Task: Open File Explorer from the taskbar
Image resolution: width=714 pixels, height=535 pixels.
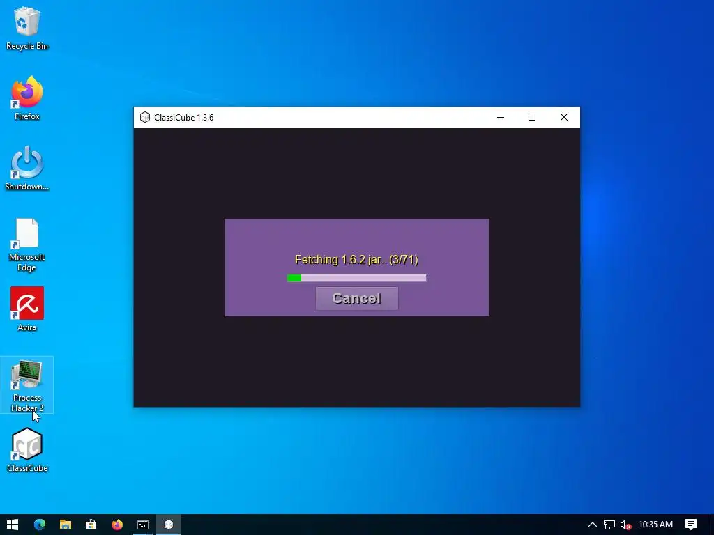Action: click(66, 525)
